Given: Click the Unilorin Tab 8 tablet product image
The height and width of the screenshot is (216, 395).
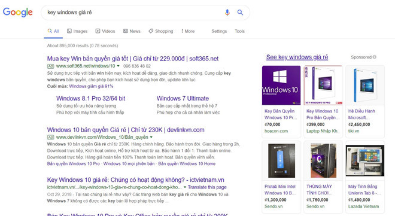Looking at the screenshot, I should coord(365,160).
